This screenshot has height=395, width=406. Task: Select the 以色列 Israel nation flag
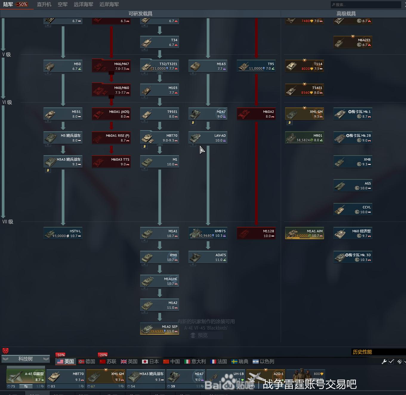[x=263, y=361]
